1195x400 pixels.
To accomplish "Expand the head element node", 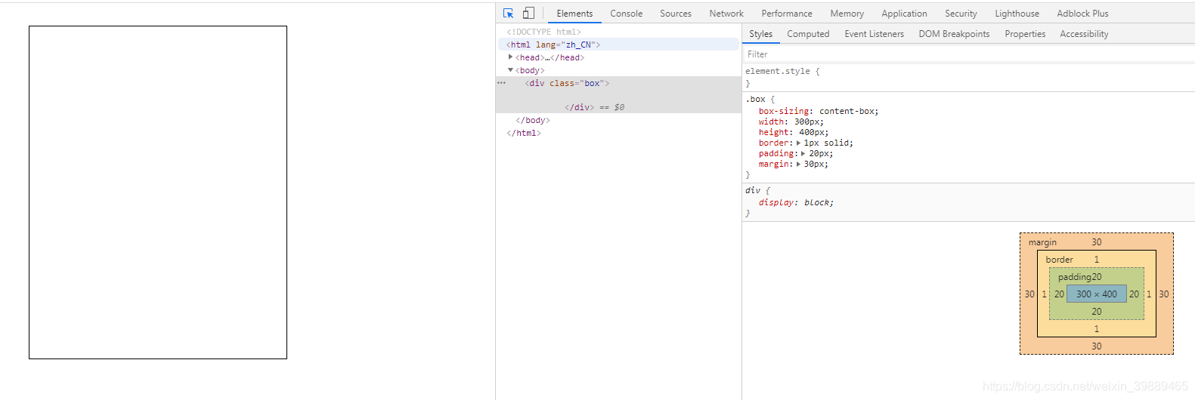I will pyautogui.click(x=510, y=57).
